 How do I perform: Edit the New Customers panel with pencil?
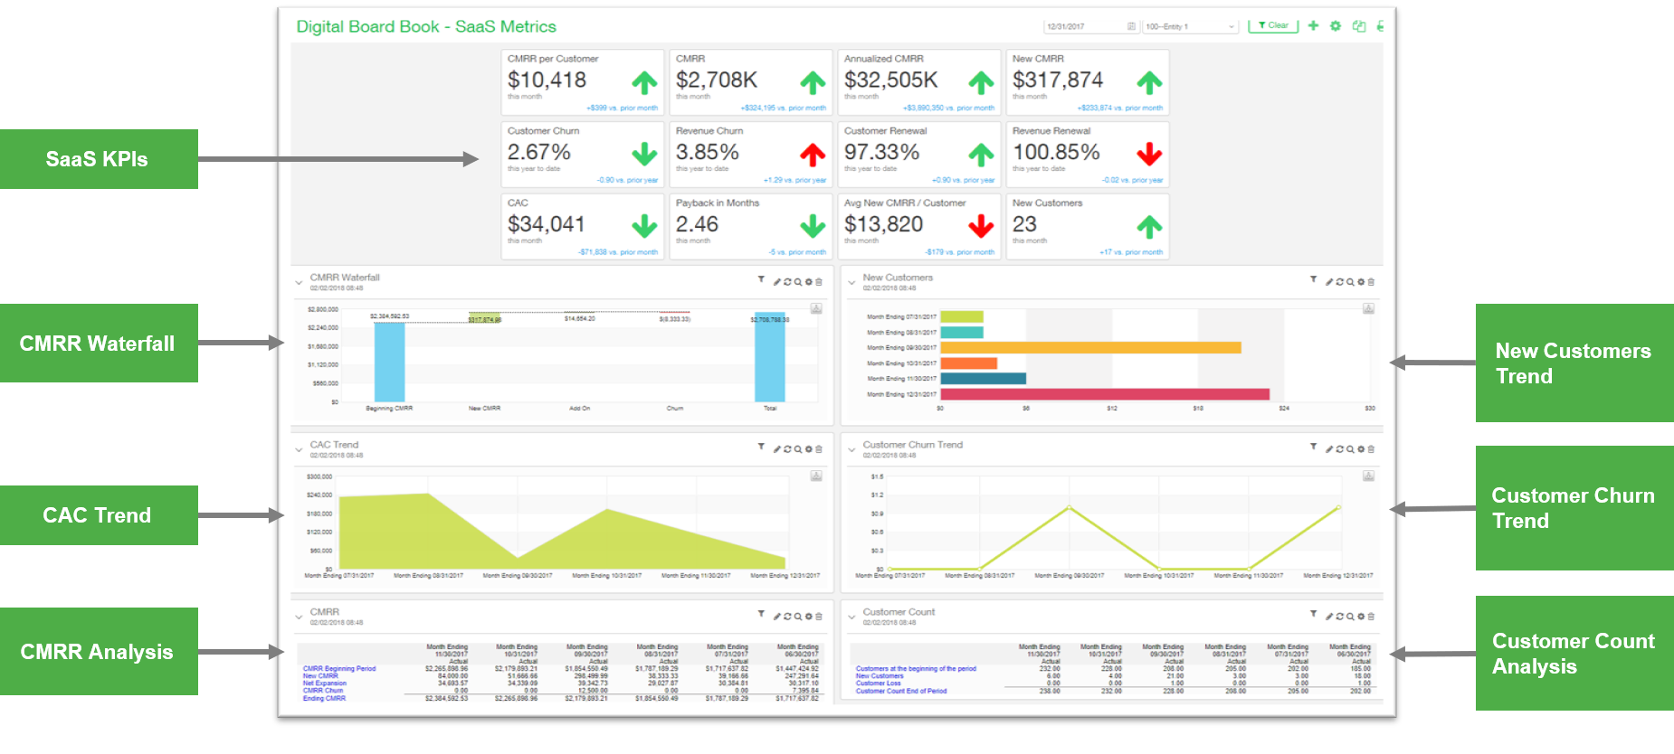point(1328,282)
